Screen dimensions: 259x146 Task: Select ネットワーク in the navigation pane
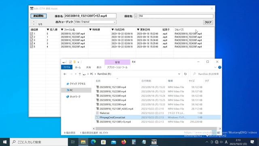pos(73,97)
